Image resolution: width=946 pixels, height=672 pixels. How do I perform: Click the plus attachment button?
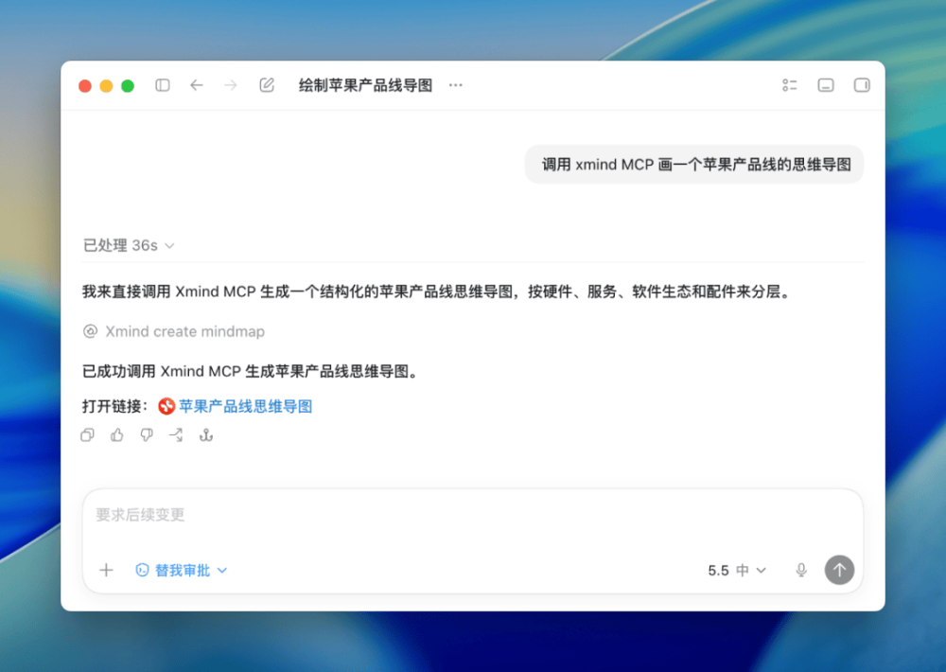click(x=106, y=570)
